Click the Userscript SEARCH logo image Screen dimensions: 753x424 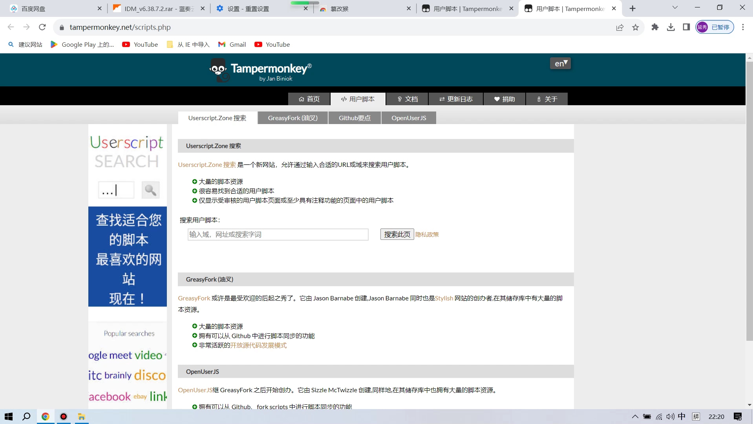(x=127, y=152)
